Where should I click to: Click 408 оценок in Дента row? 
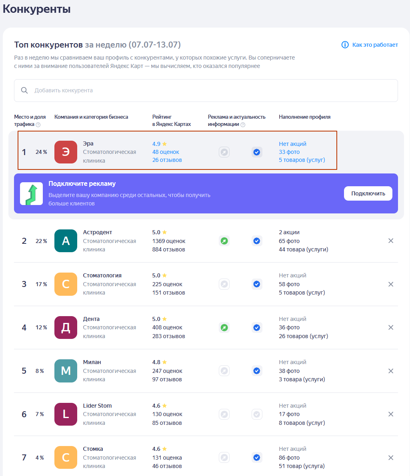pyautogui.click(x=167, y=327)
